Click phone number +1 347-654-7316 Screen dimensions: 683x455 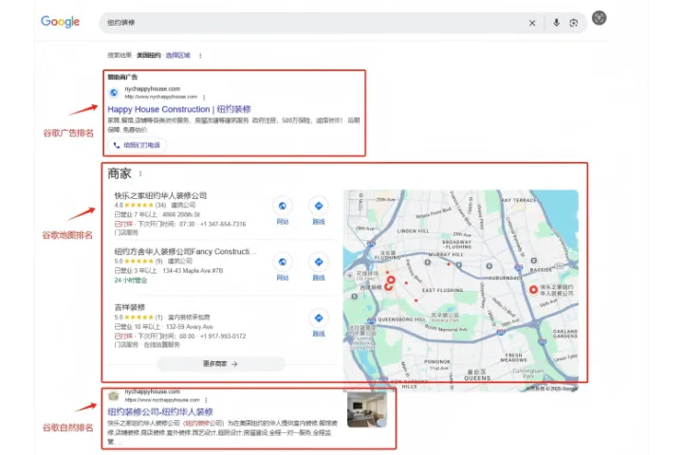coord(223,225)
